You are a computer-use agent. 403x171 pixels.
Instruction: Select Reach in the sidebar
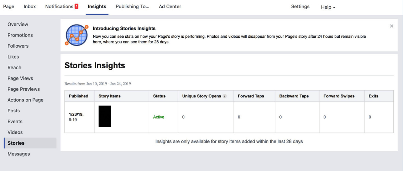(x=14, y=68)
